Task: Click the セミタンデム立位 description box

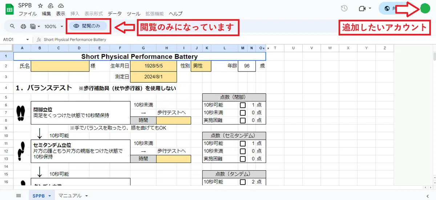Action: point(81,151)
